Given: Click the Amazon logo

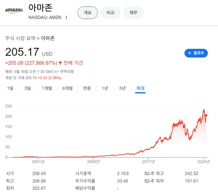Looking at the screenshot, I should point(14,11).
